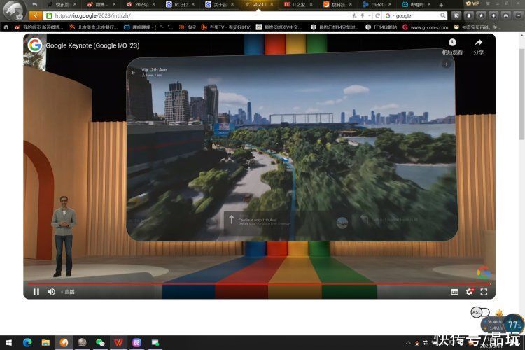This screenshot has width=525, height=350.
Task: Open the favorites star toolbar button
Action: (481, 15)
